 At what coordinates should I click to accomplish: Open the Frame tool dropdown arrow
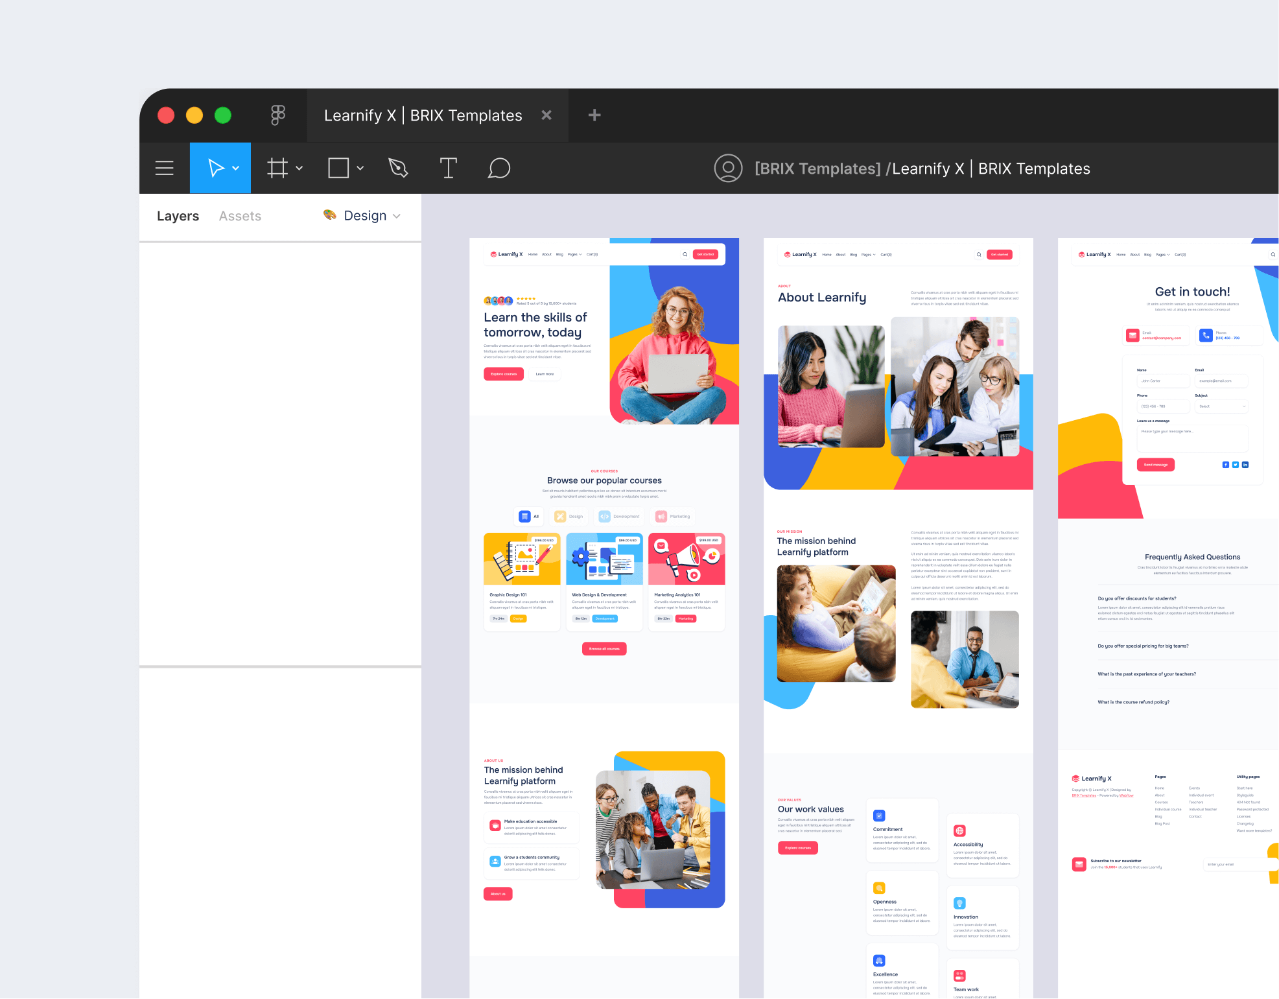pyautogui.click(x=299, y=168)
